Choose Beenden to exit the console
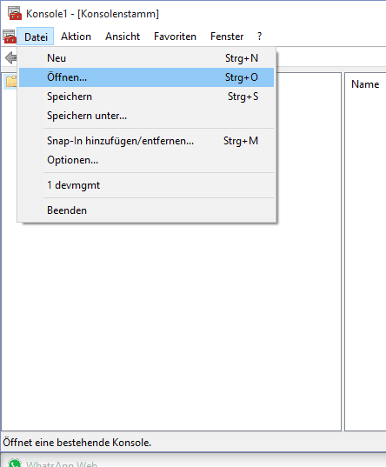The height and width of the screenshot is (467, 386). (x=147, y=210)
